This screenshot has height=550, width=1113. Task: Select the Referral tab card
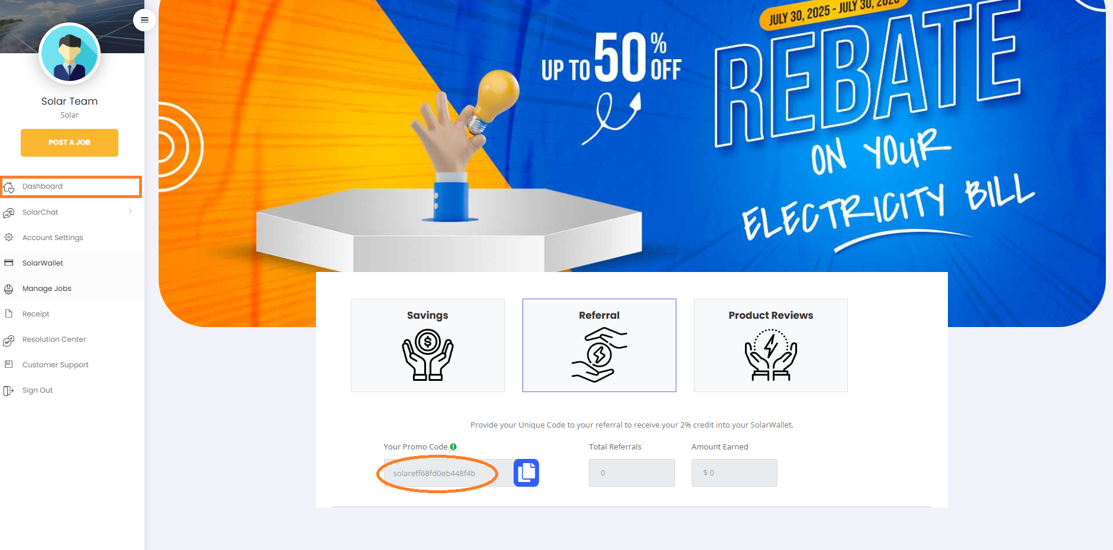point(599,345)
